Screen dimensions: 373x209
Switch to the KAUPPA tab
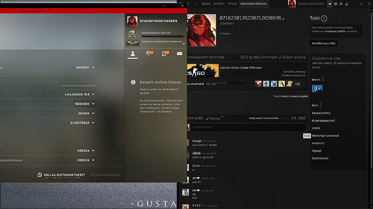point(207,4)
